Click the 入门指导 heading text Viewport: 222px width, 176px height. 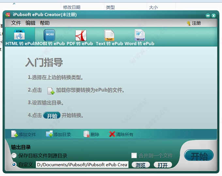(44, 62)
